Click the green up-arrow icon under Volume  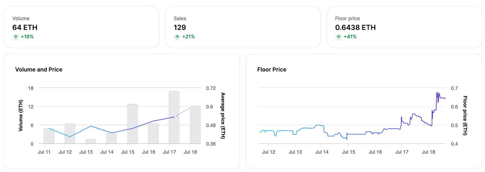pyautogui.click(x=16, y=37)
